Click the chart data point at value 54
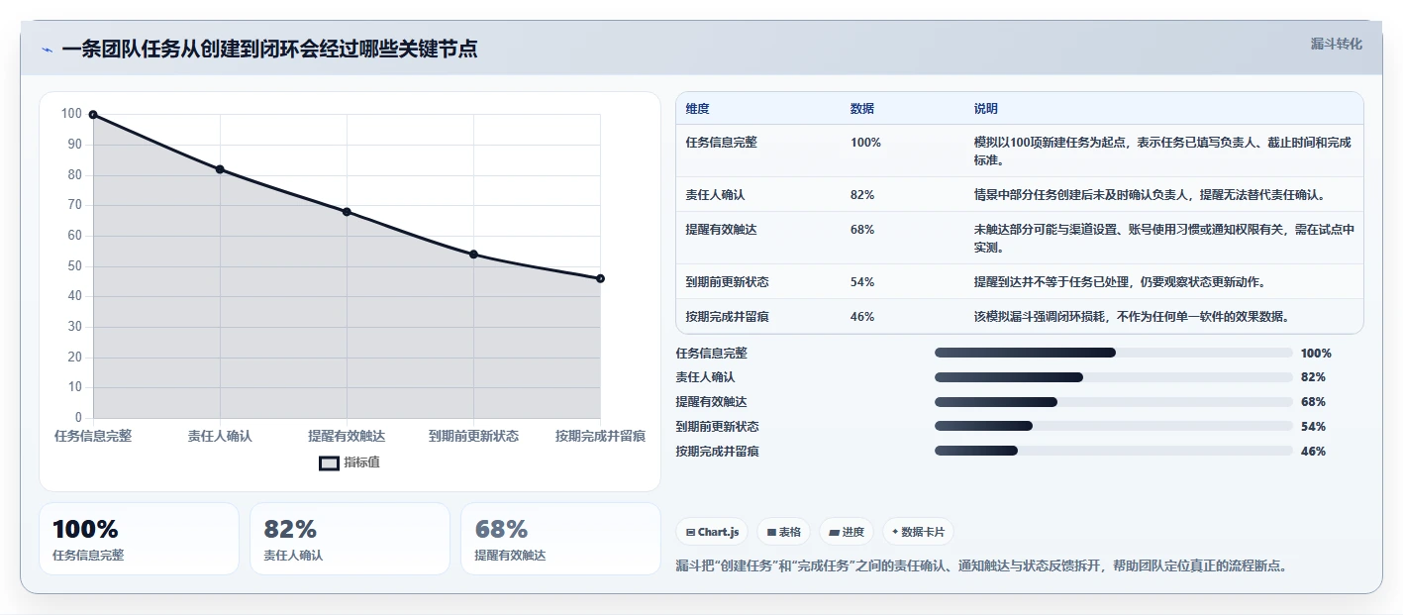 [x=473, y=255]
